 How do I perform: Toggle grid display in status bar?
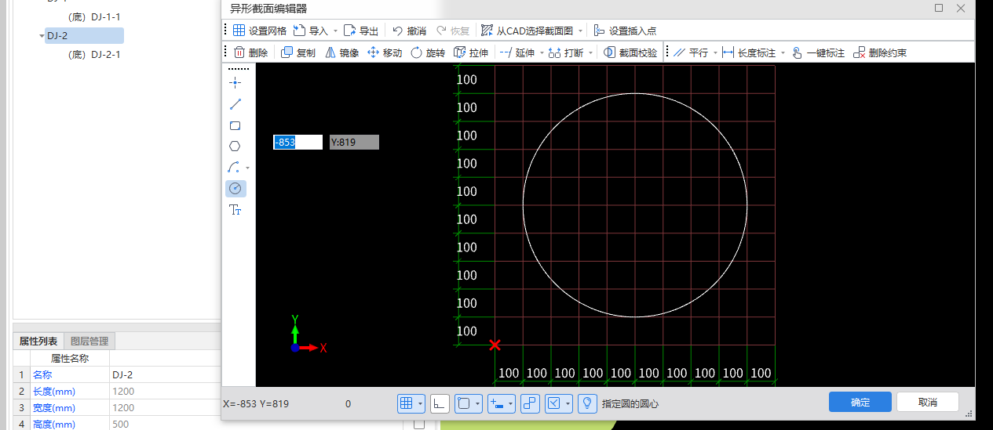point(407,403)
